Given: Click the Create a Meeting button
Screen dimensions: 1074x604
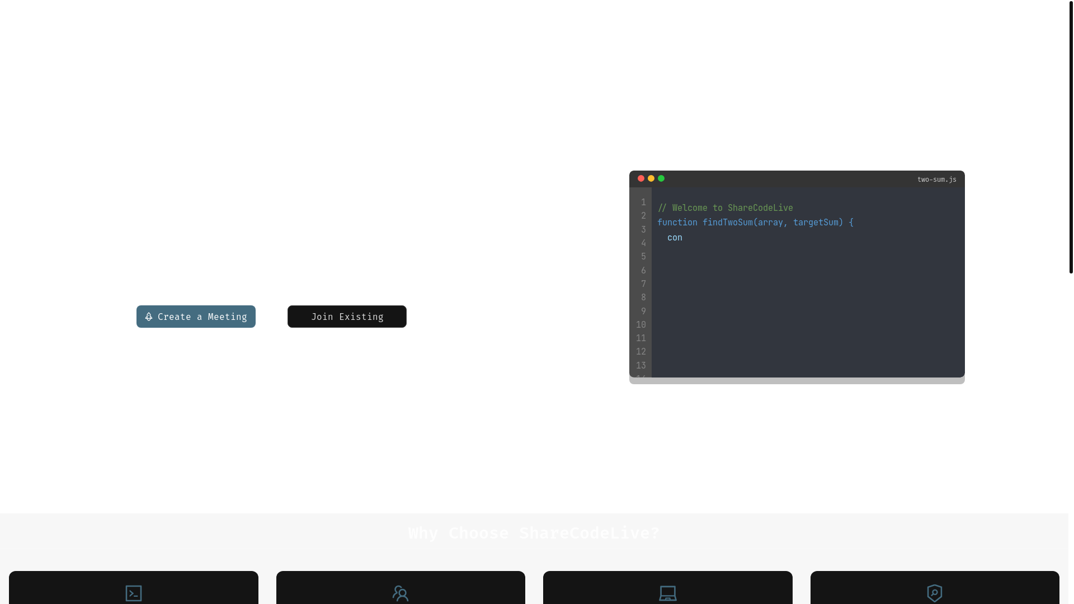Looking at the screenshot, I should (196, 317).
